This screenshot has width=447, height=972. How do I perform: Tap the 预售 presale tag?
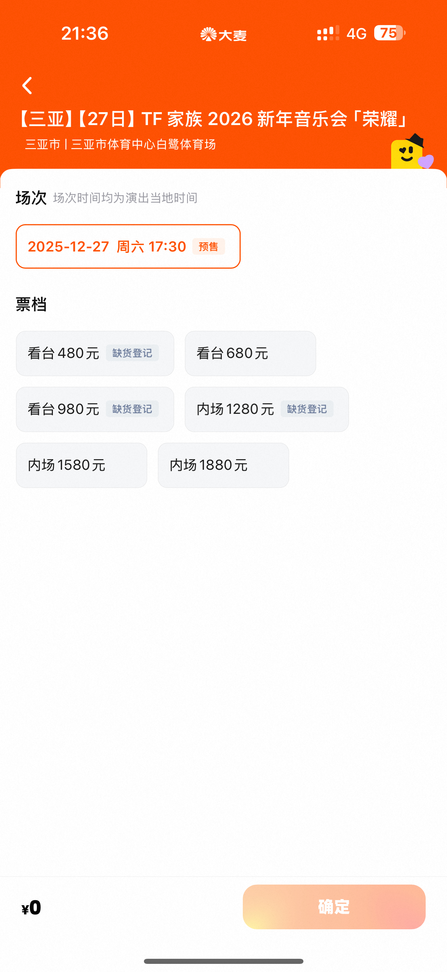208,246
